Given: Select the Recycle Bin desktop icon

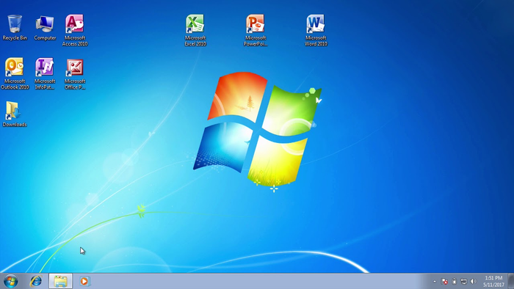Looking at the screenshot, I should 15,27.
